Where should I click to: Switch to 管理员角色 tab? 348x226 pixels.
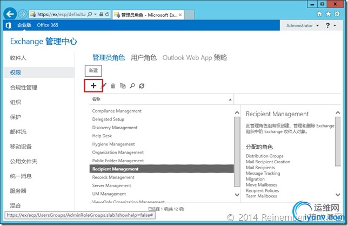tap(109, 58)
